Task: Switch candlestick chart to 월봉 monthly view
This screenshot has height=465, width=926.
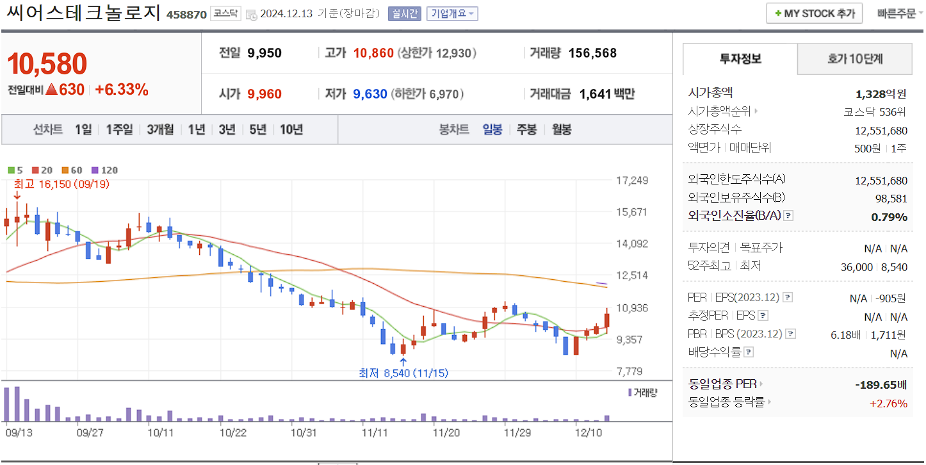Action: click(561, 129)
